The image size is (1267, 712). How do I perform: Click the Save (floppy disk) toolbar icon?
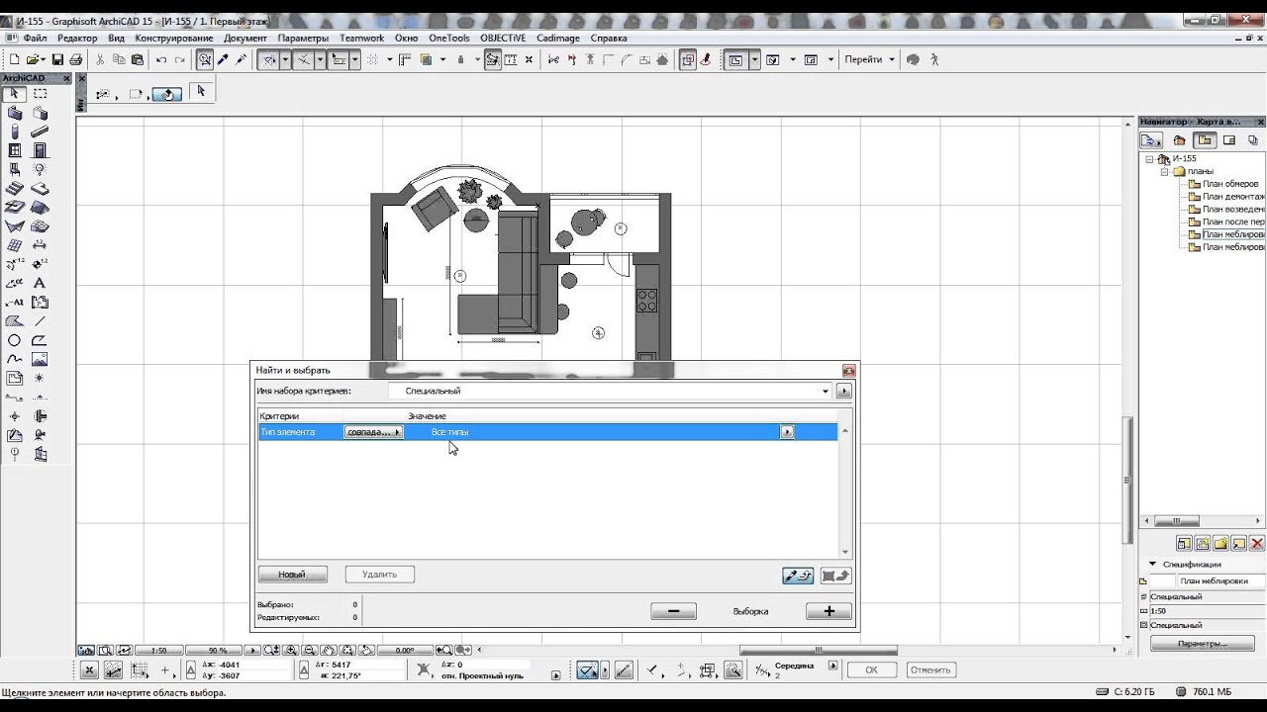click(57, 59)
